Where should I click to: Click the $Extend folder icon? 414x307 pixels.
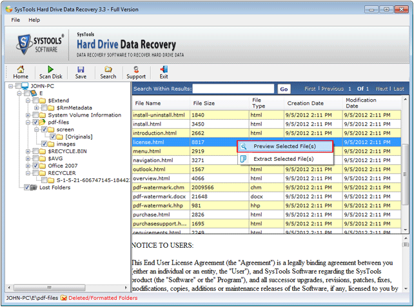(43, 100)
